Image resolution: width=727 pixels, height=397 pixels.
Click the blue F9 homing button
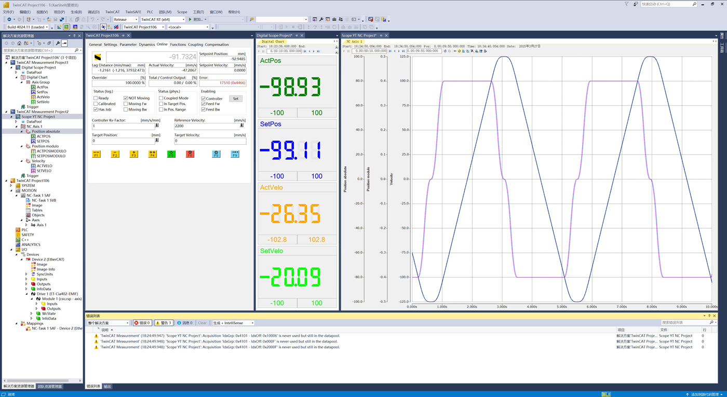click(235, 154)
